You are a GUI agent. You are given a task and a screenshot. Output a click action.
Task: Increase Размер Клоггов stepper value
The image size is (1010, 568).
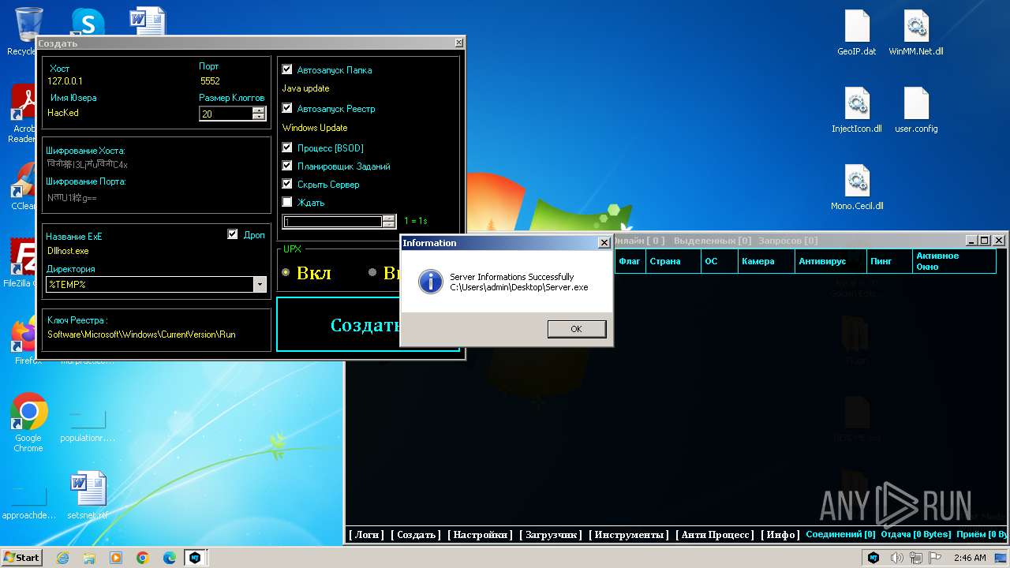tap(258, 110)
